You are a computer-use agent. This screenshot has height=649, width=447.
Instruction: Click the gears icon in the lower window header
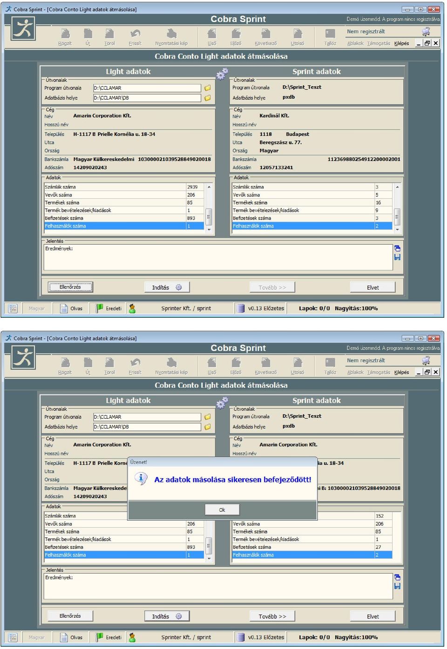tap(222, 402)
